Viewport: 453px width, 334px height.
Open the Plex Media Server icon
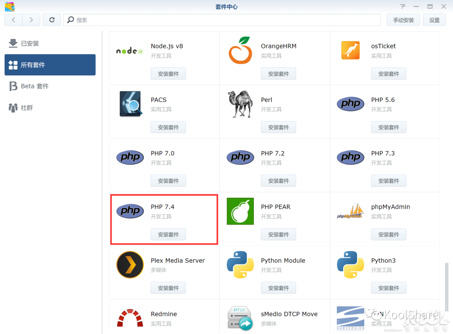(130, 264)
